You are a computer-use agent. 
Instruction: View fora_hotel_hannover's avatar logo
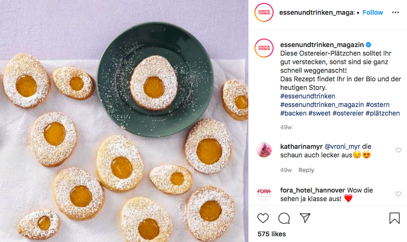[264, 194]
